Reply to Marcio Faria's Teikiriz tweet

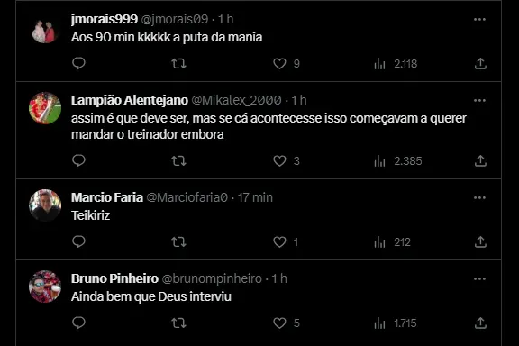tap(78, 241)
